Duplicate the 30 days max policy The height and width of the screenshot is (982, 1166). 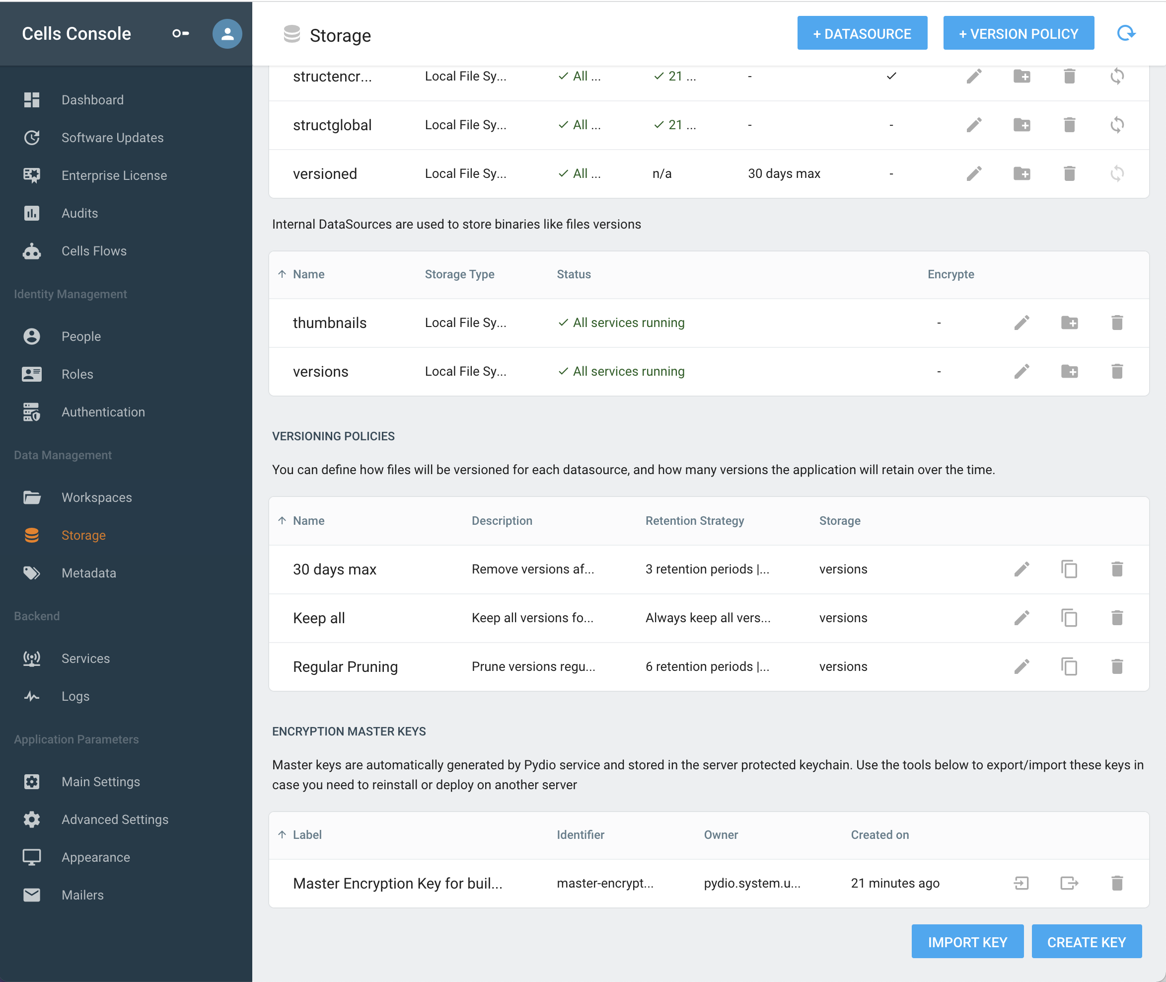(1069, 570)
